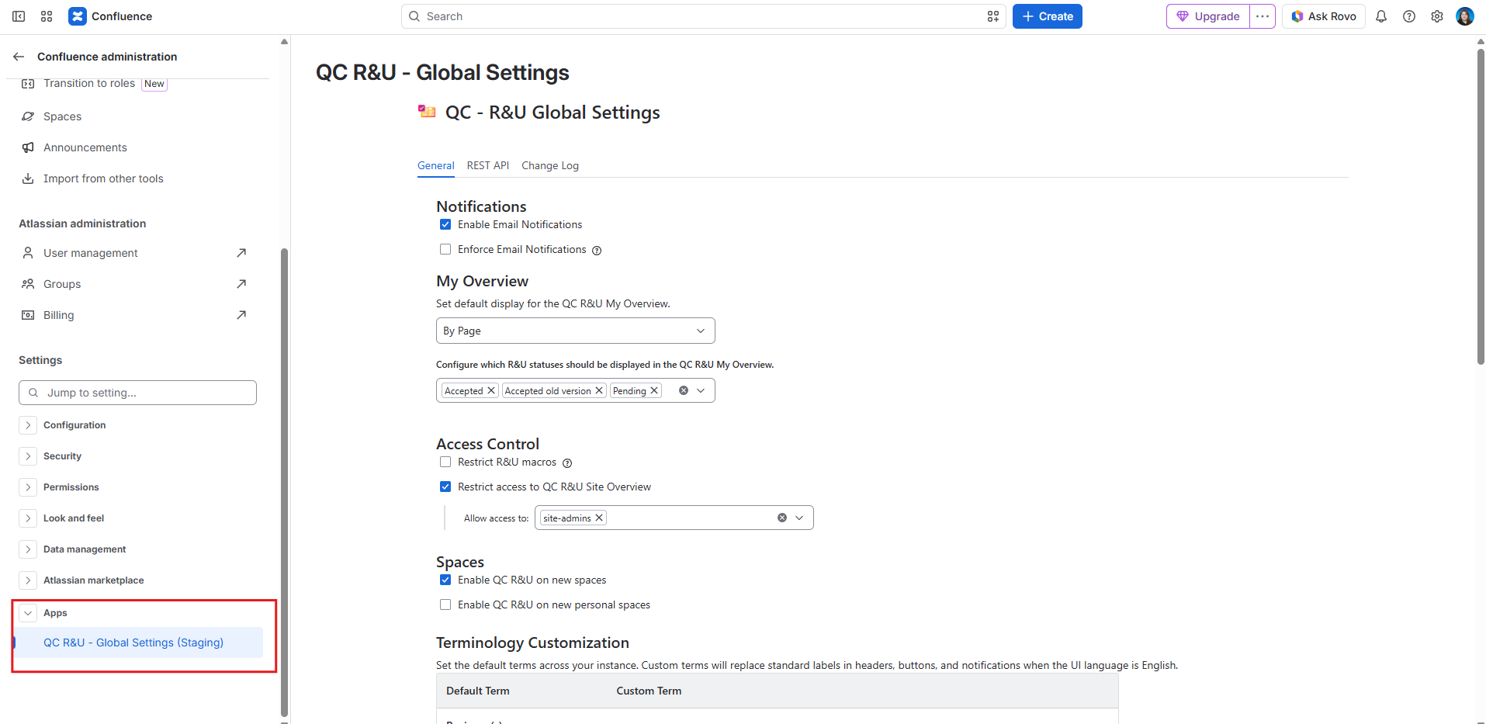Screen dimensions: 1486x724
Task: Open Billing external link arrow
Action: coord(241,315)
